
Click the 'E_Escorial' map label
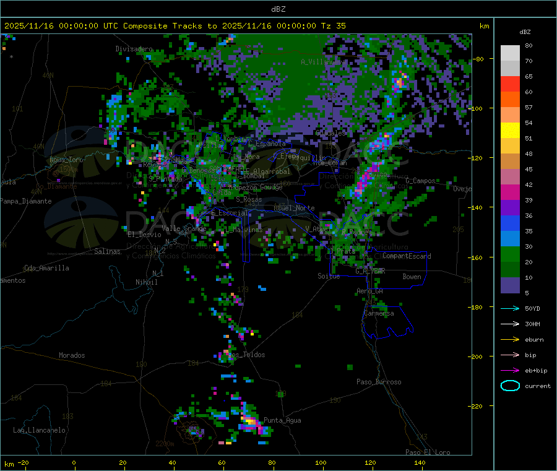[230, 213]
